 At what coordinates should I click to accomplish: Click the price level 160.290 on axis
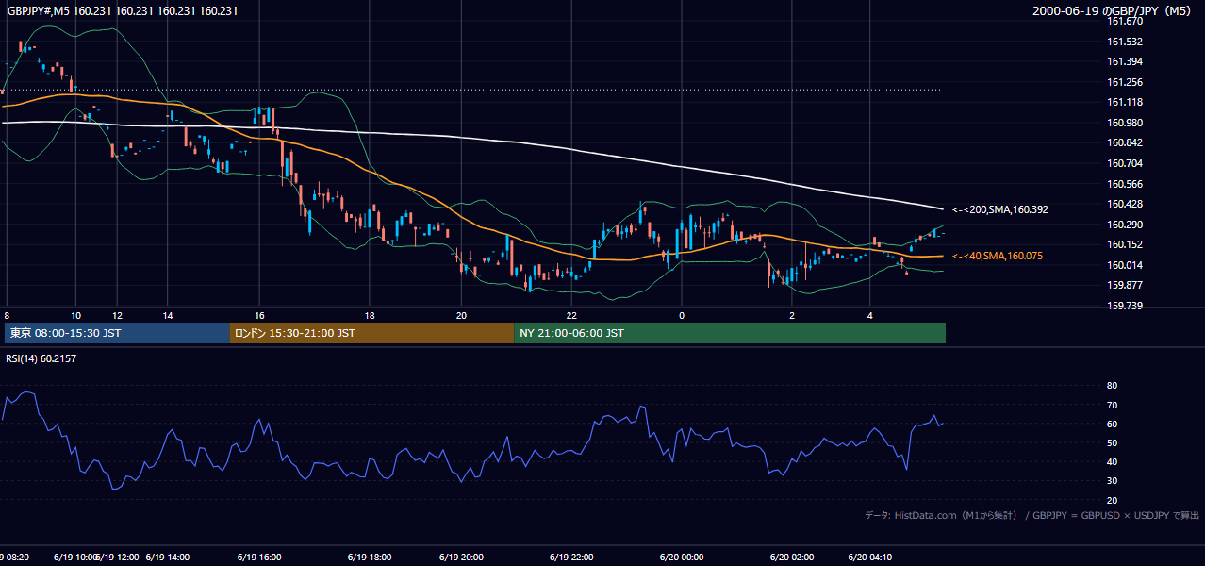point(1125,225)
